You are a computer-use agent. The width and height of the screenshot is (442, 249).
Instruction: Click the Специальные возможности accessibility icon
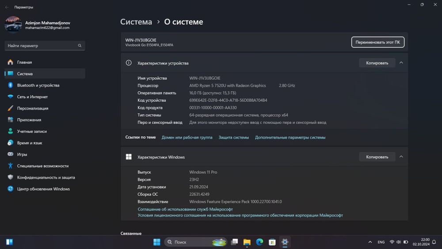(x=11, y=166)
